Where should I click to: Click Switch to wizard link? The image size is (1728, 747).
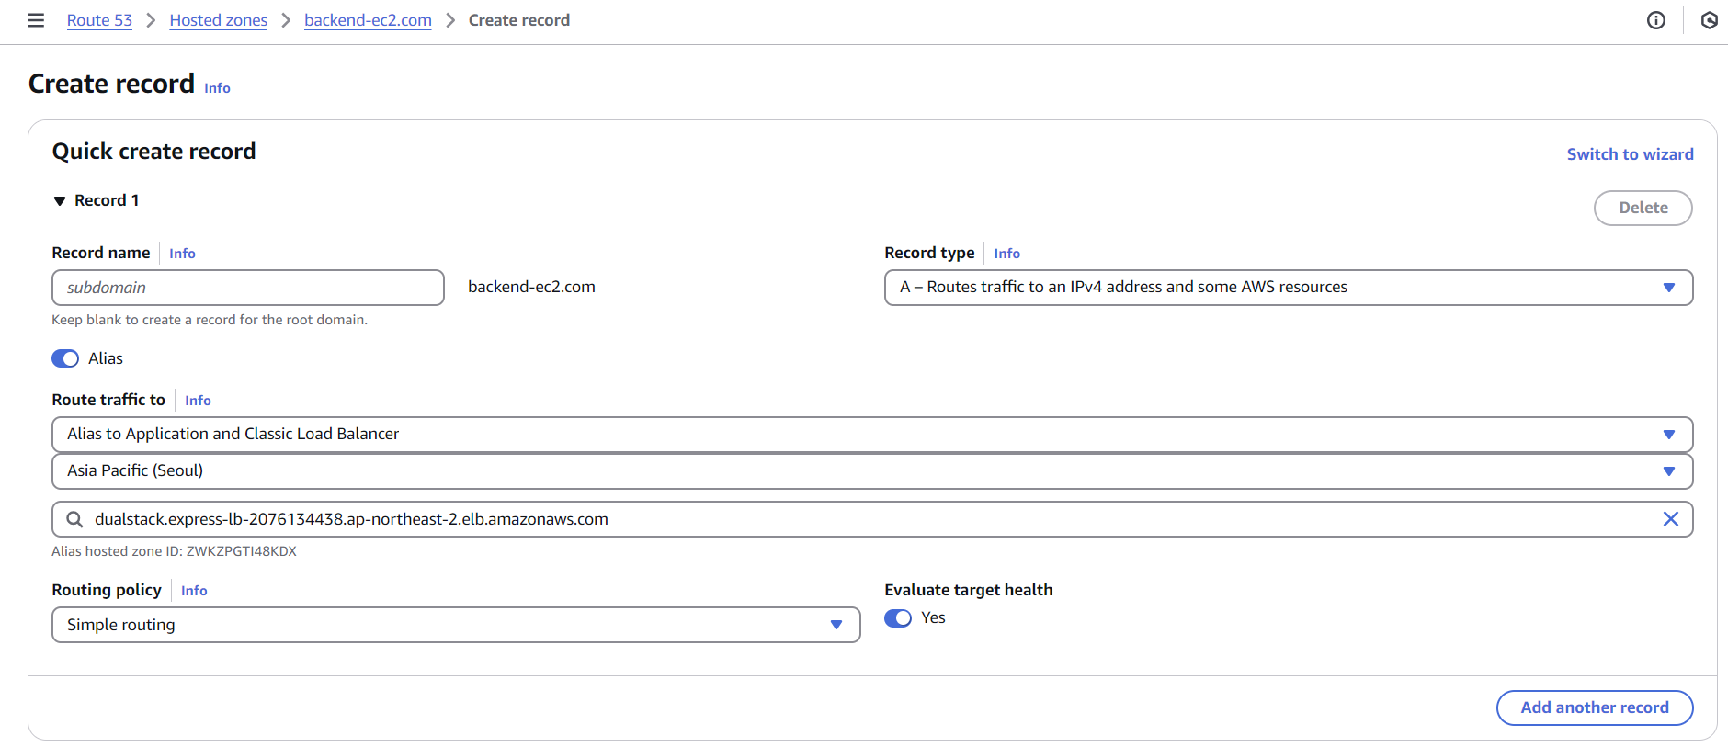point(1630,154)
